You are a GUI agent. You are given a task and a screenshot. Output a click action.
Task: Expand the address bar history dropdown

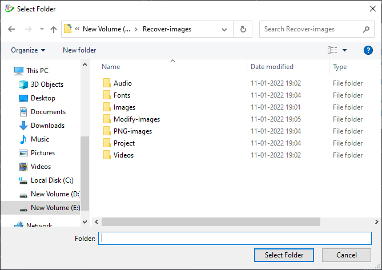(224, 30)
